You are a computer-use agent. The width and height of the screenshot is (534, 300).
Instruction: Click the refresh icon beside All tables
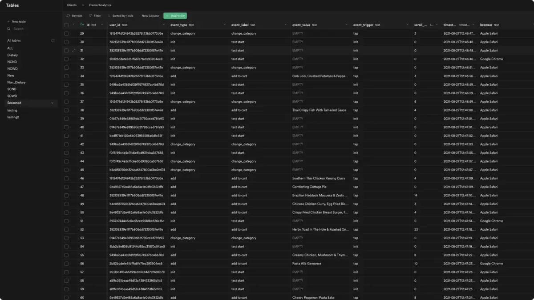click(x=53, y=40)
